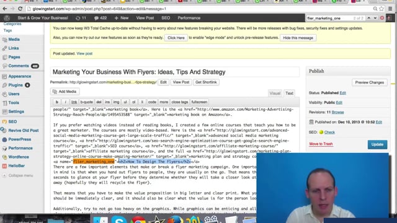Image resolution: width=397 pixels, height=223 pixels.
Task: Click the ul quicktag
Action: (125, 102)
